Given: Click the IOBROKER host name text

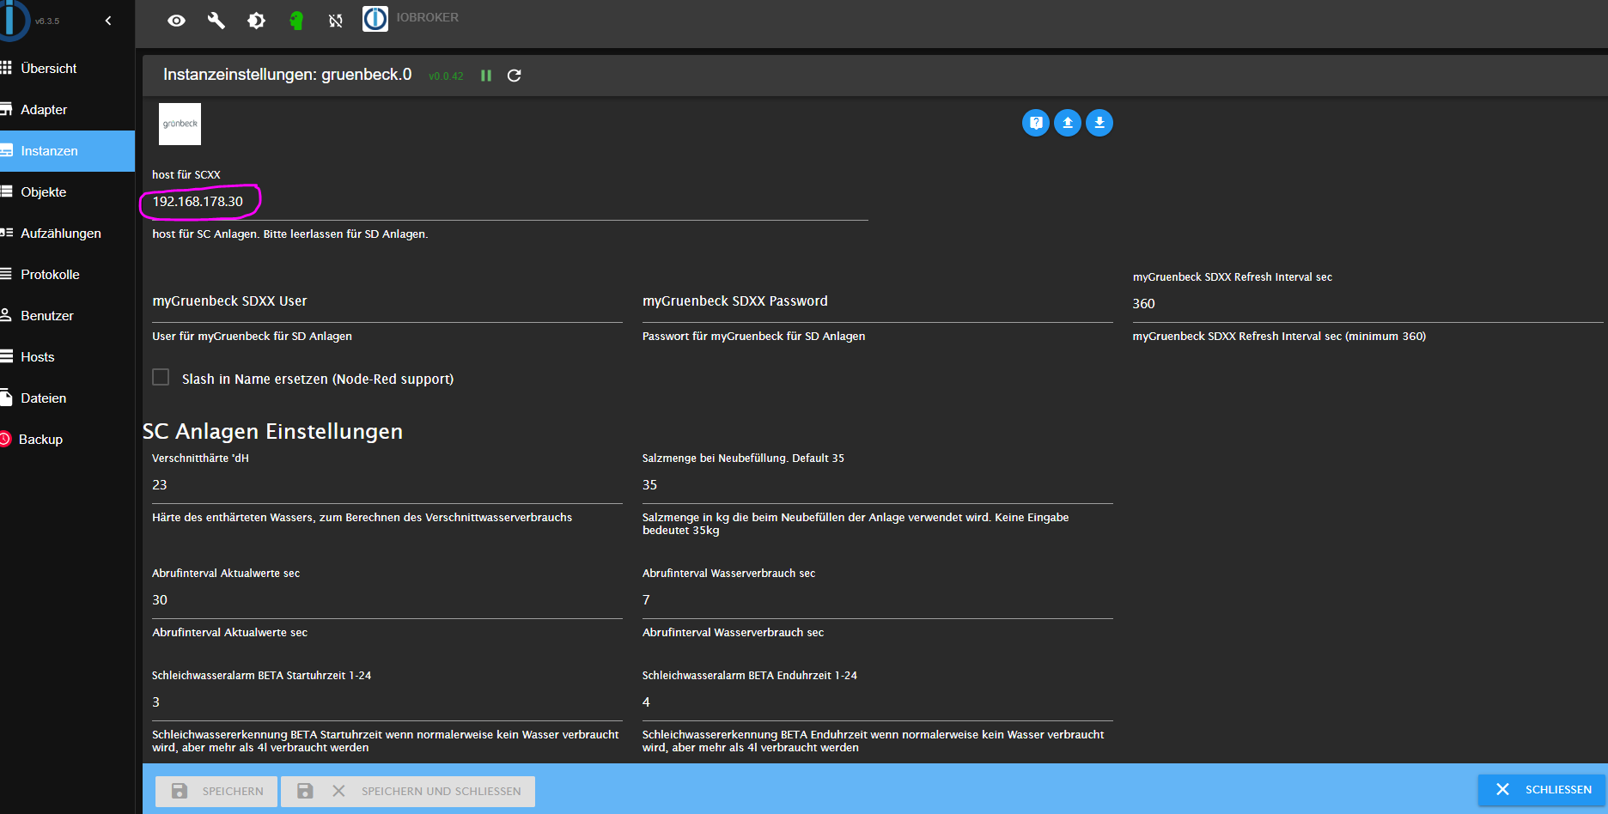Looking at the screenshot, I should [x=427, y=17].
